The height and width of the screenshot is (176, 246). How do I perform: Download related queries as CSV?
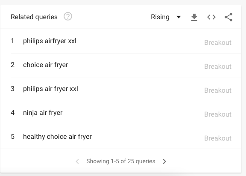194,17
